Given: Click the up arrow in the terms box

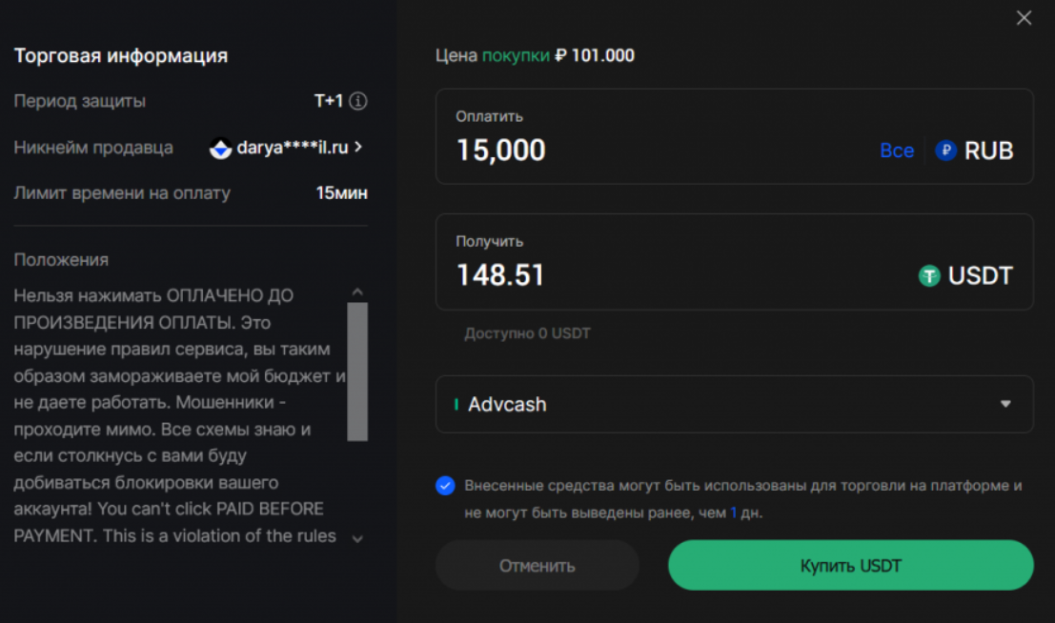Looking at the screenshot, I should coord(357,292).
